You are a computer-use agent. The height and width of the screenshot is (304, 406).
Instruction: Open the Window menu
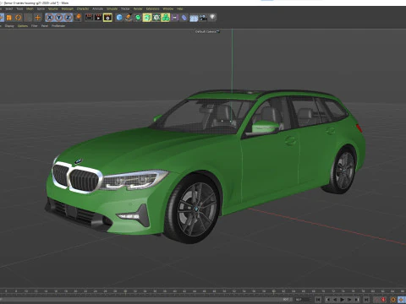tap(167, 8)
